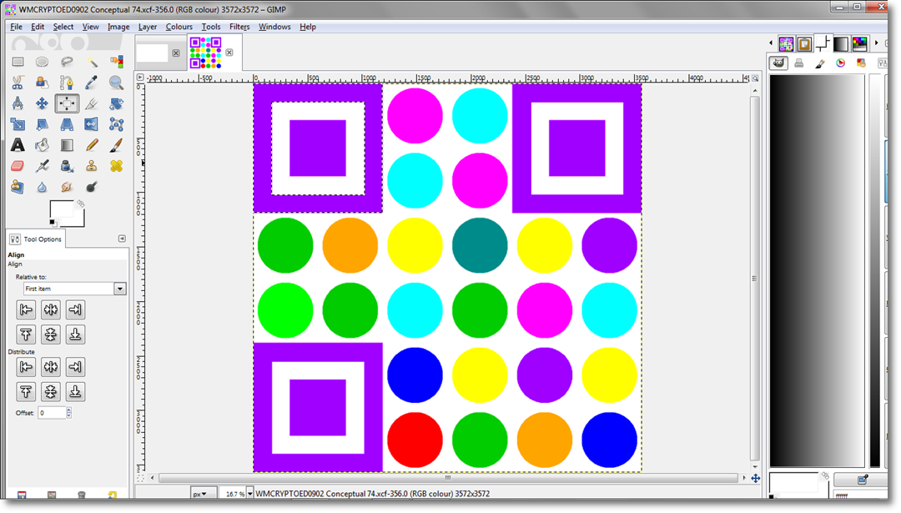Select the Cage Transform tool
Screen dimensions: 901x513
116,124
